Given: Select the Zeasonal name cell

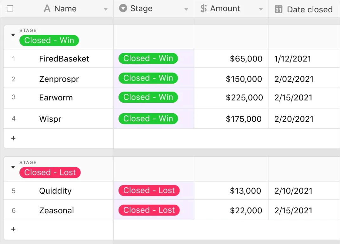Looking at the screenshot, I should coord(59,210).
